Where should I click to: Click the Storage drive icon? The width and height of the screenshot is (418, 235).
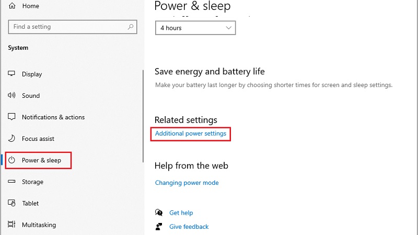(x=11, y=181)
